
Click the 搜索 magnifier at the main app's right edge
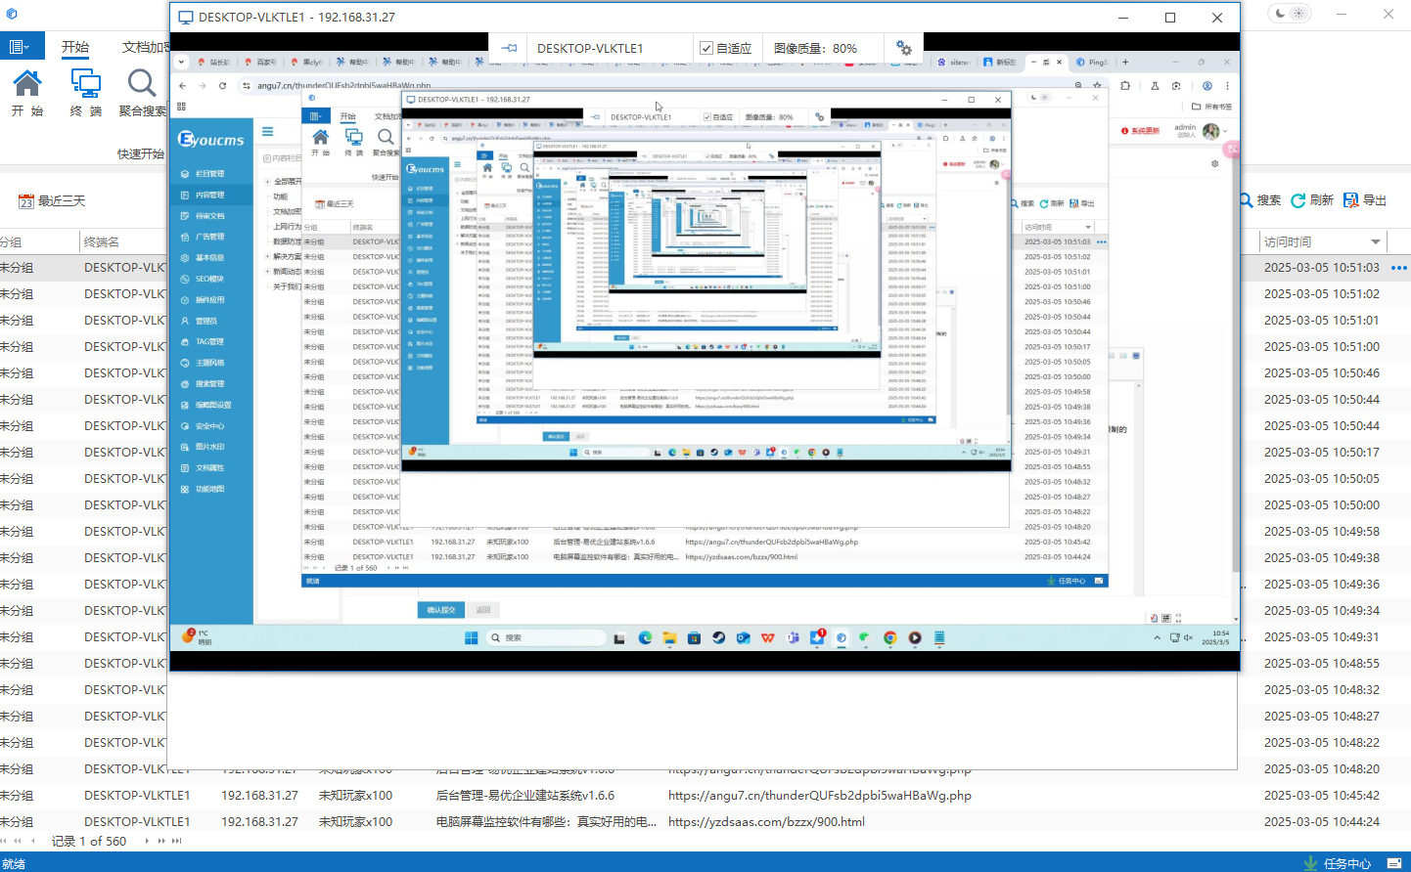pos(1246,200)
